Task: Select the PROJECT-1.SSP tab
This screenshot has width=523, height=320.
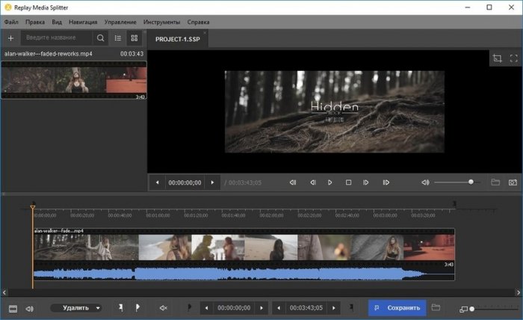Action: click(178, 40)
